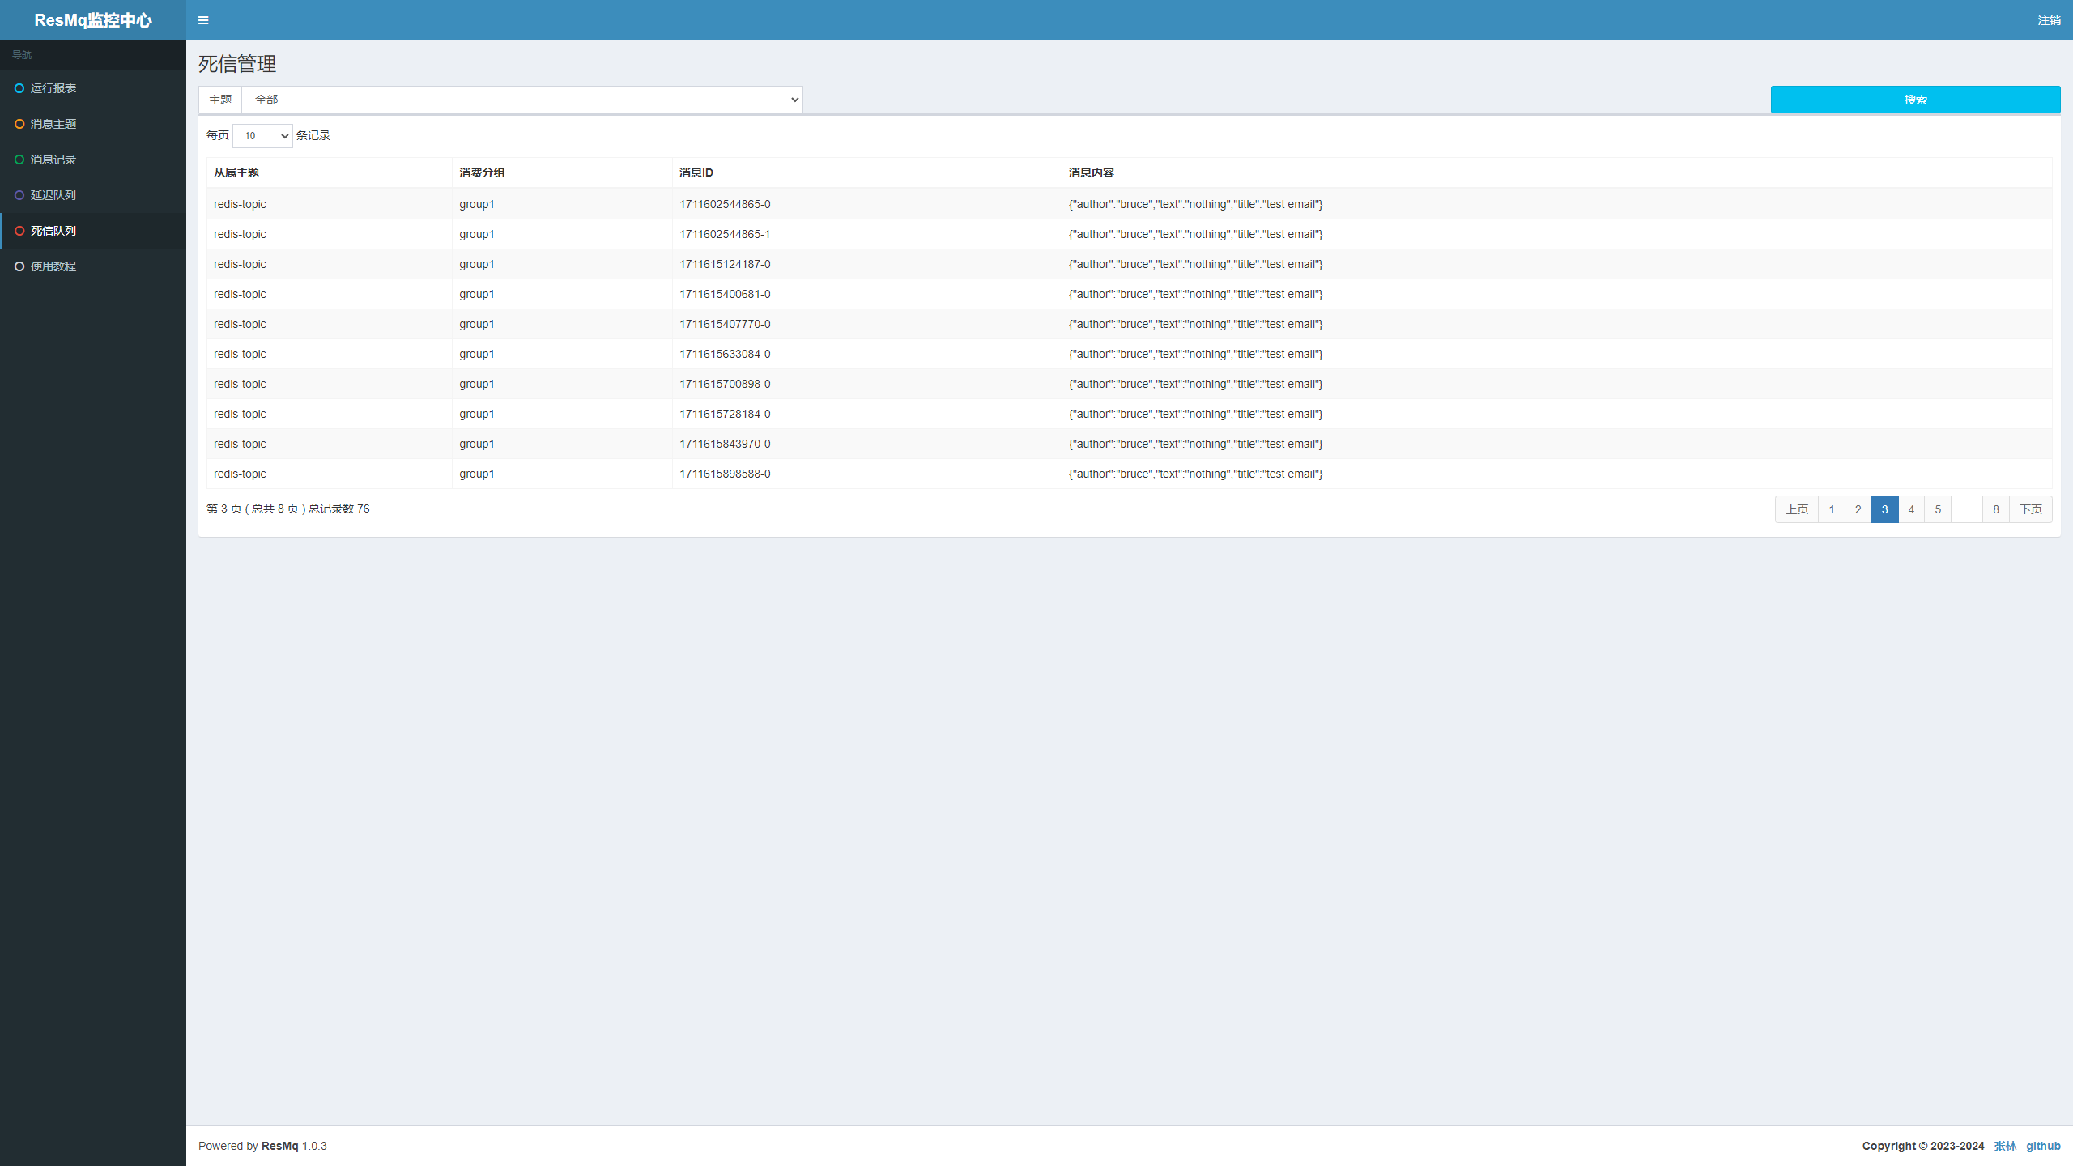This screenshot has height=1166, width=2073.
Task: Open 延迟队列 menu item
Action: (53, 195)
